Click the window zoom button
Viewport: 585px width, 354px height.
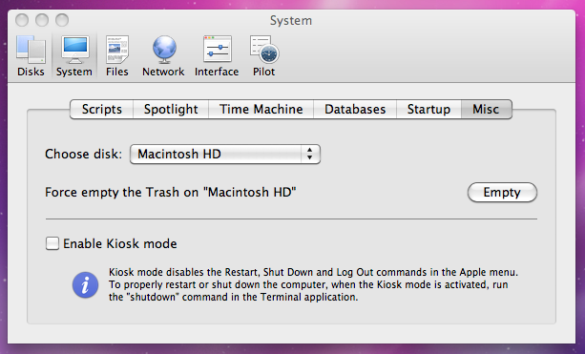[x=62, y=20]
